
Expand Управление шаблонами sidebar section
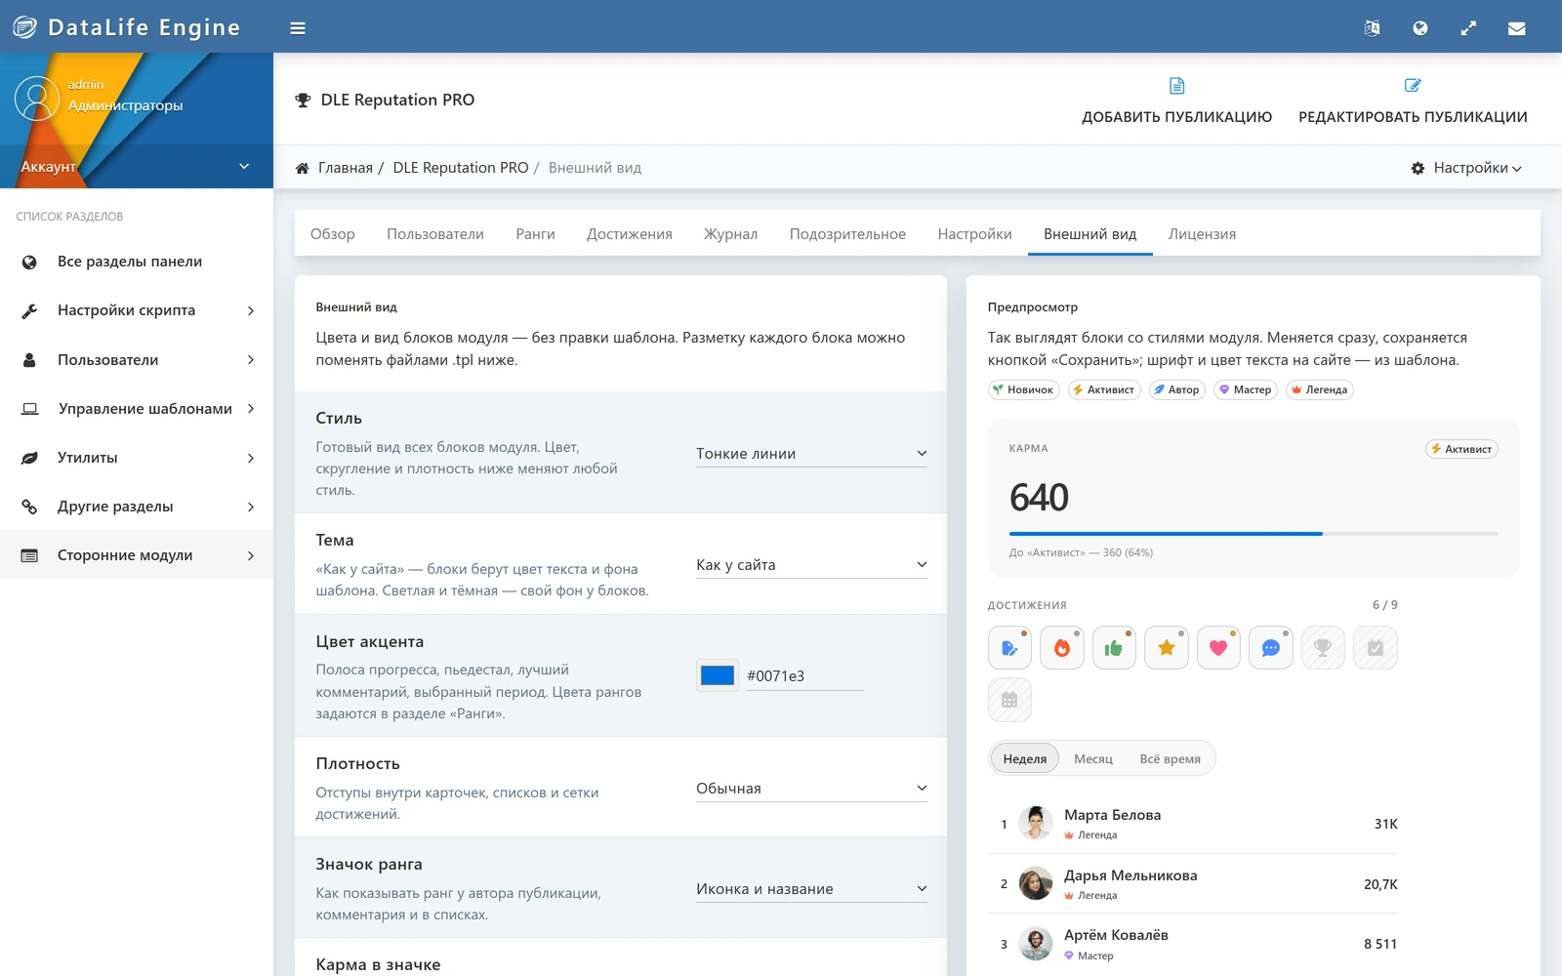pos(137,409)
